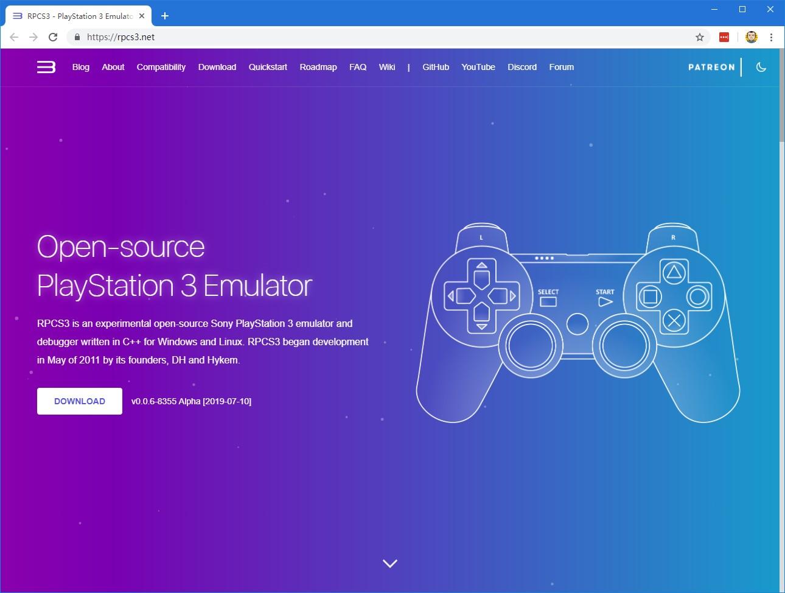Click the controller circle button
Viewport: 785px width, 593px height.
pos(698,296)
